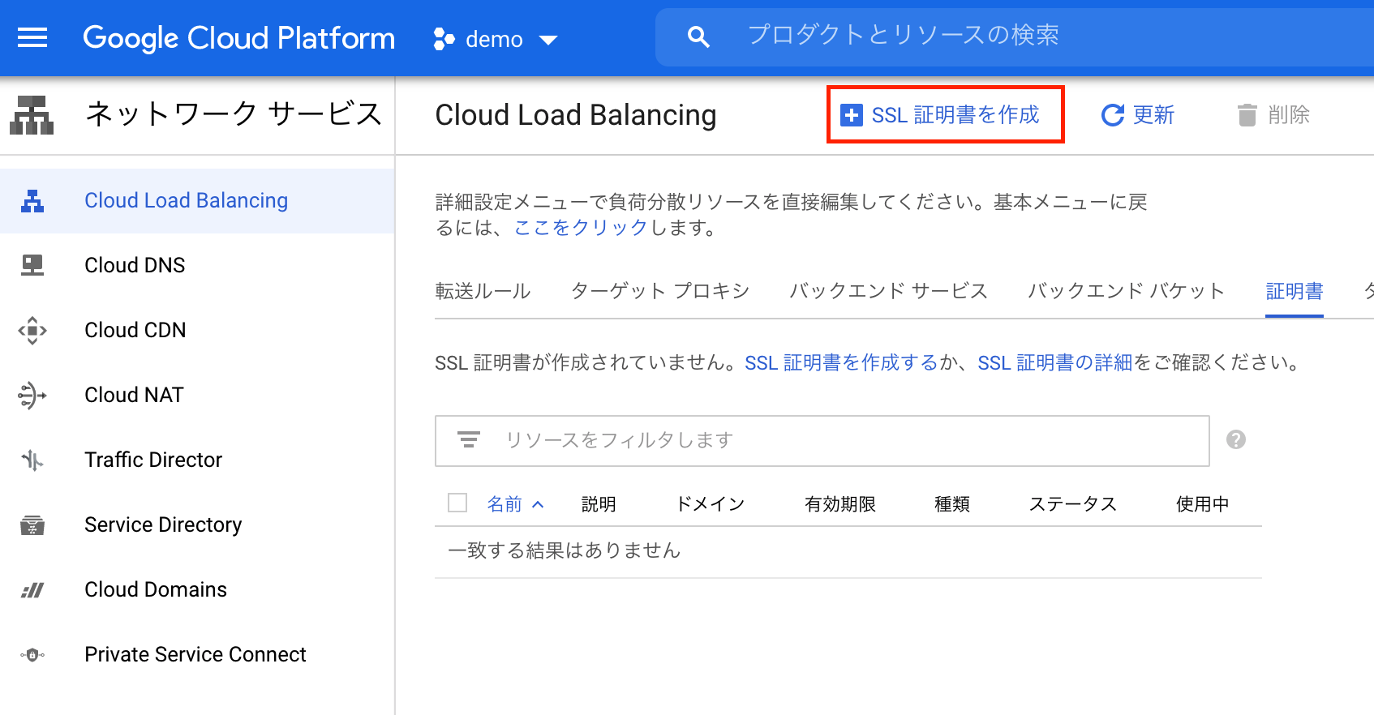Click the Service Directory sidebar icon
The height and width of the screenshot is (715, 1374).
coord(32,525)
